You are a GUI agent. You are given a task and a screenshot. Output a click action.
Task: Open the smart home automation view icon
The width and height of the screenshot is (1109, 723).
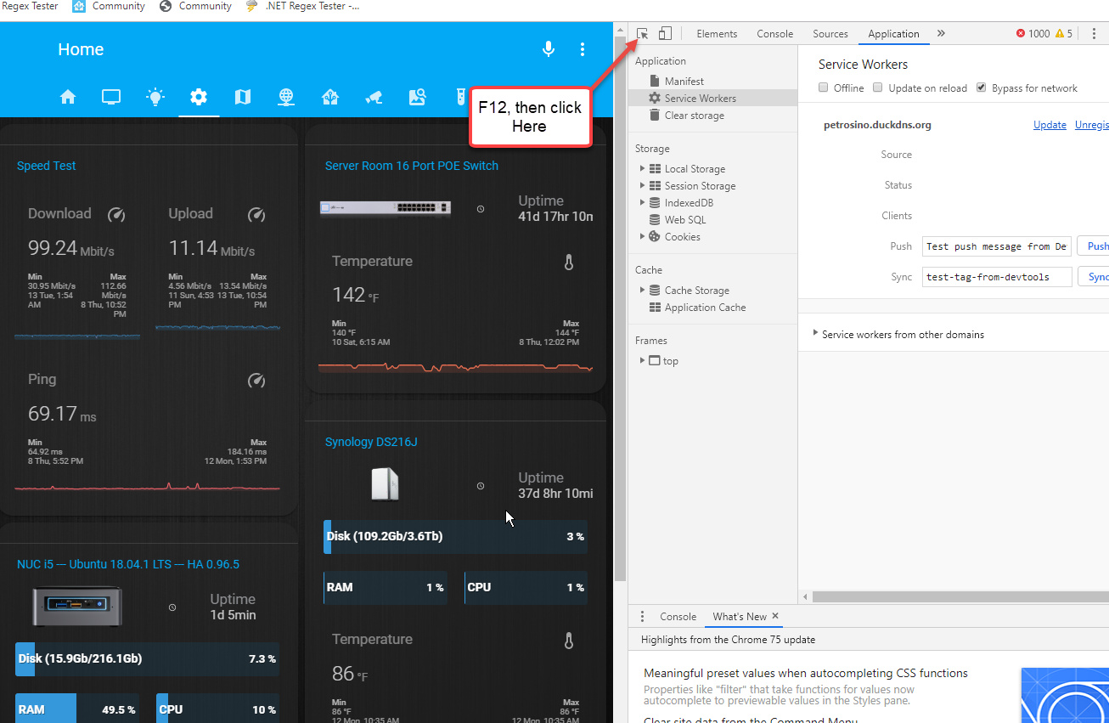point(330,97)
